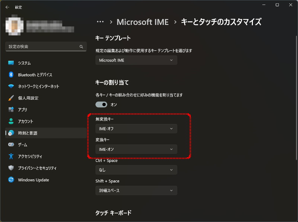Click the Windows Update sync icon
The image size is (298, 222).
(11, 180)
